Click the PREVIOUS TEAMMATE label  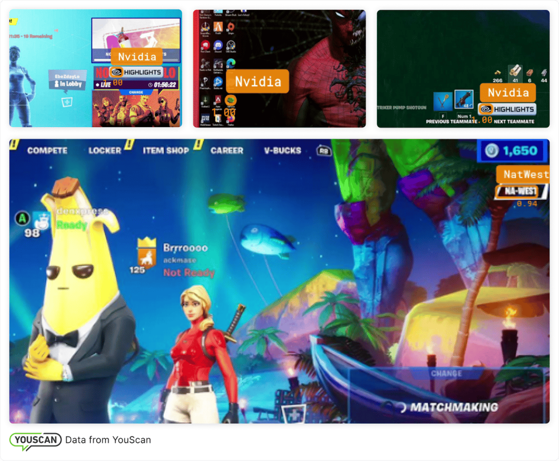pos(452,121)
